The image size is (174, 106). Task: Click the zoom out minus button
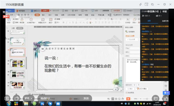click(141, 99)
